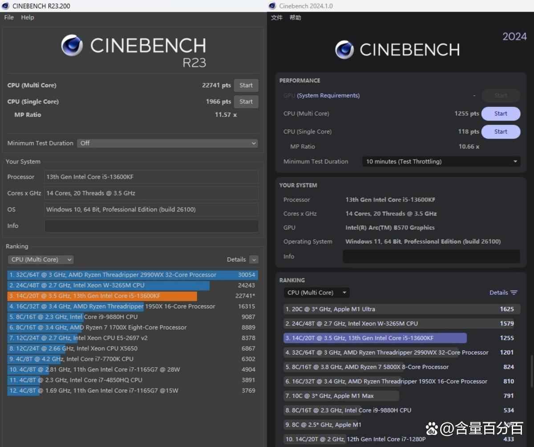The height and width of the screenshot is (447, 534).
Task: Open the 10 minutes (Test Throttling) dropdown
Action: [441, 161]
